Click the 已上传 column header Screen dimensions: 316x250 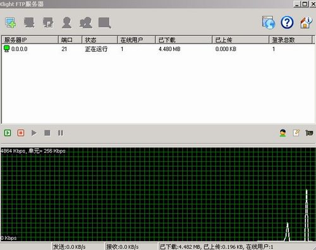click(240, 40)
